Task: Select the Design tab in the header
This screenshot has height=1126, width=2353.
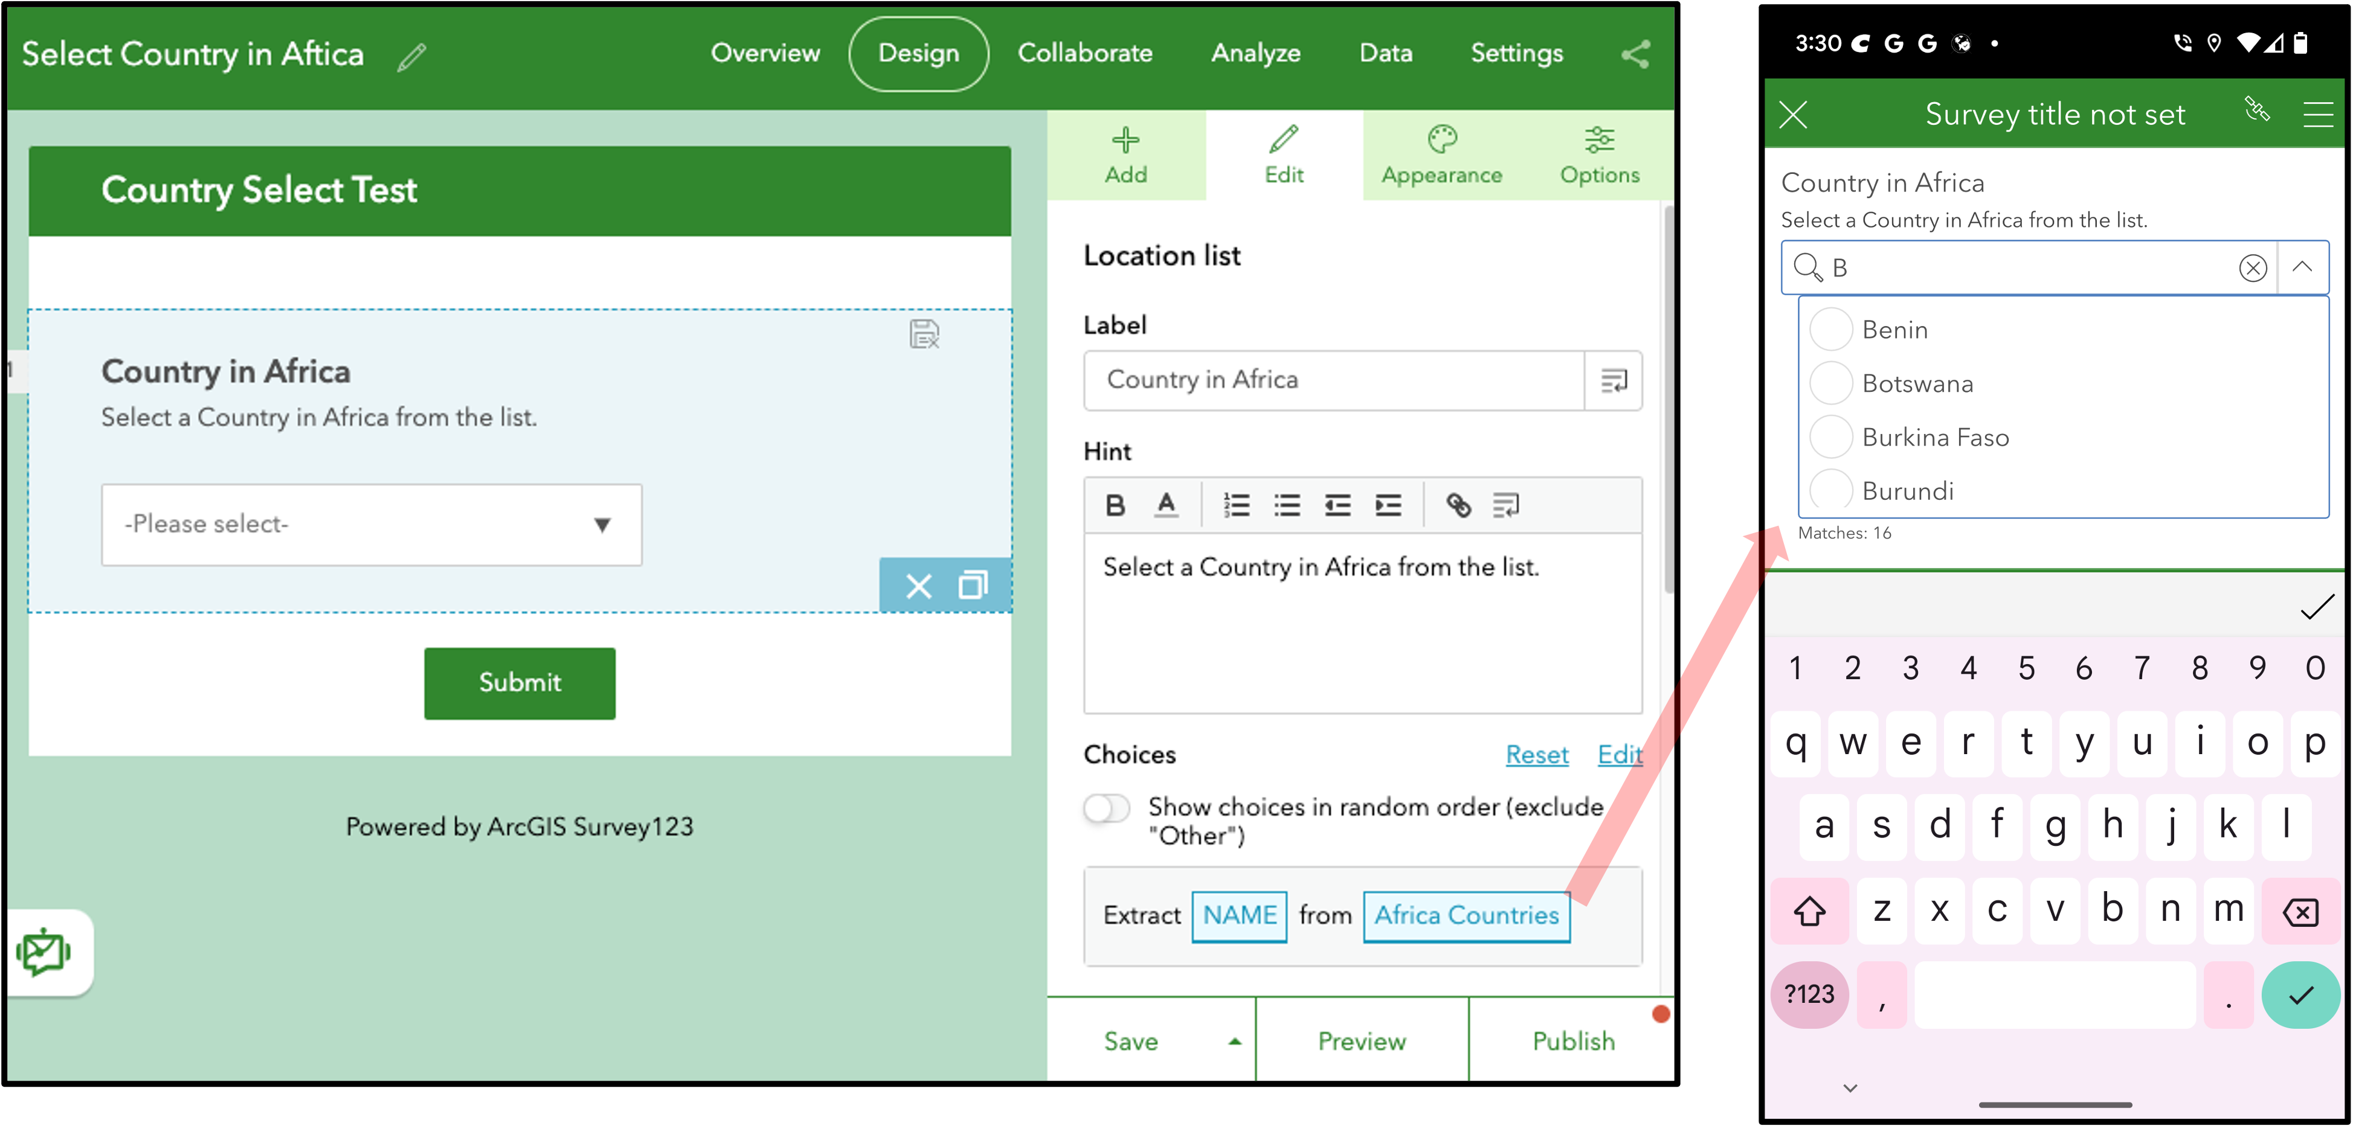Action: (918, 53)
